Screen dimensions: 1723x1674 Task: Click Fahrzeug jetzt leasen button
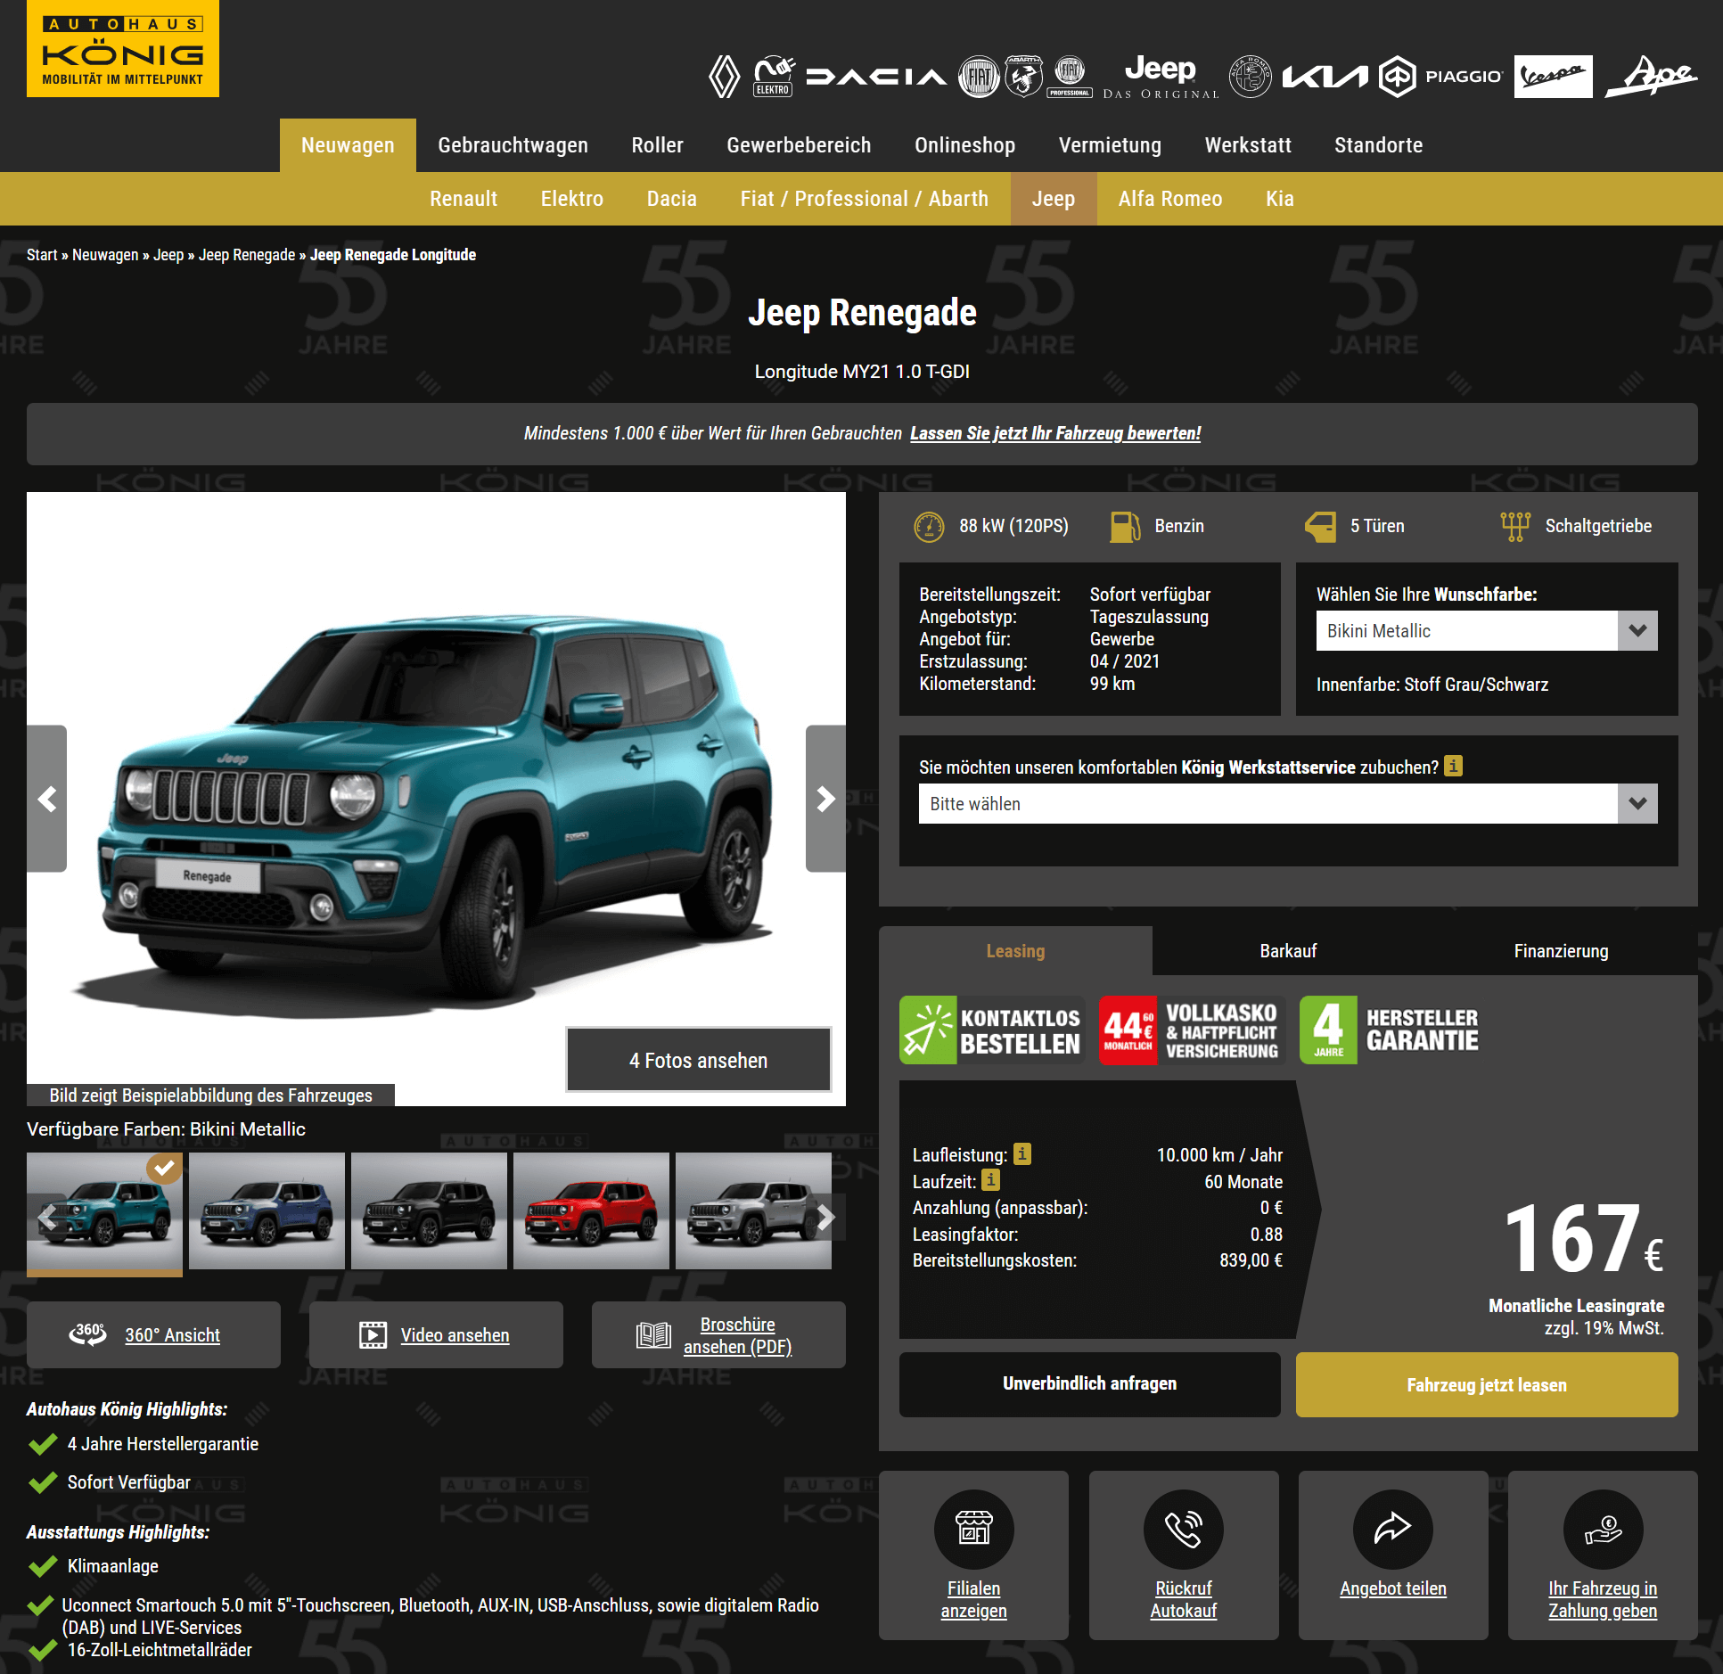(x=1487, y=1384)
